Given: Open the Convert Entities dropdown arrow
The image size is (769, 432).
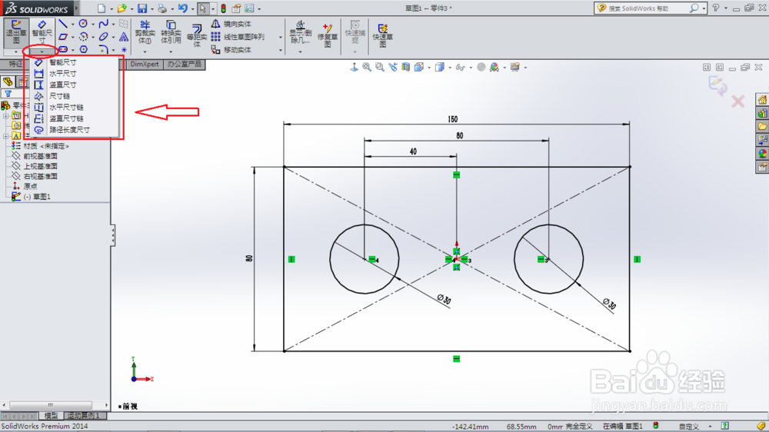Looking at the screenshot, I should (171, 52).
